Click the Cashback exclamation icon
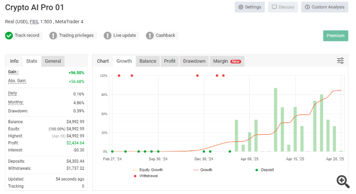Screen dimensions: 356x194 (150, 36)
